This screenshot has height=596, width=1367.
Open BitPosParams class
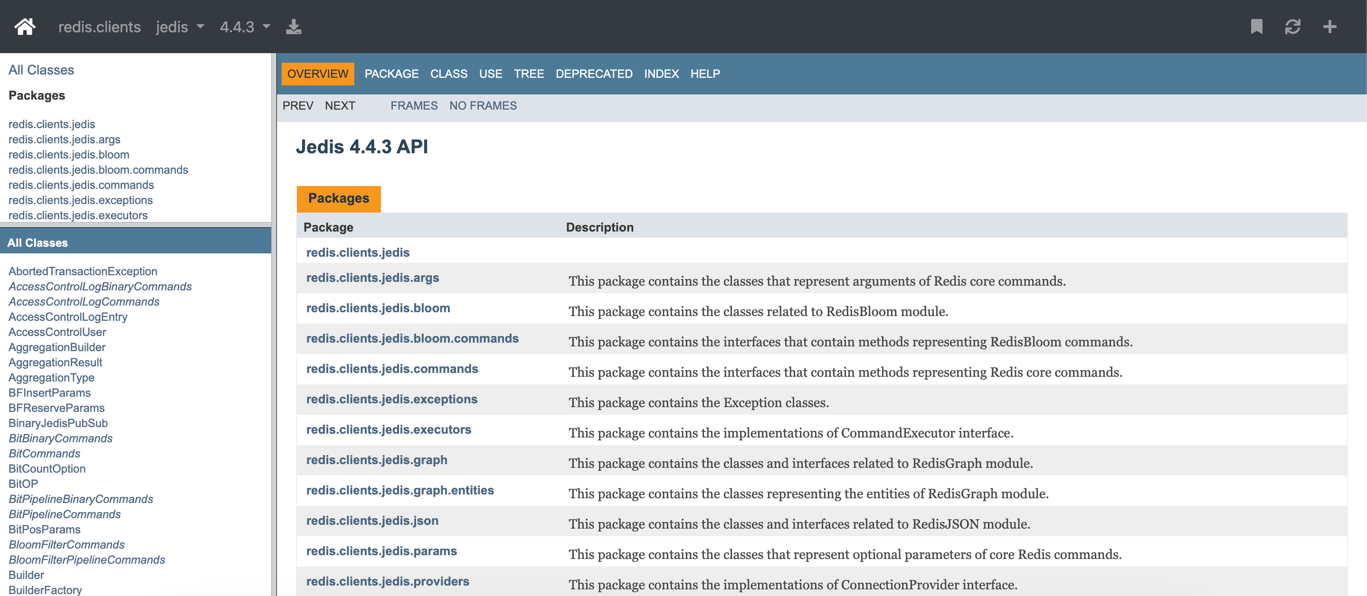point(45,530)
